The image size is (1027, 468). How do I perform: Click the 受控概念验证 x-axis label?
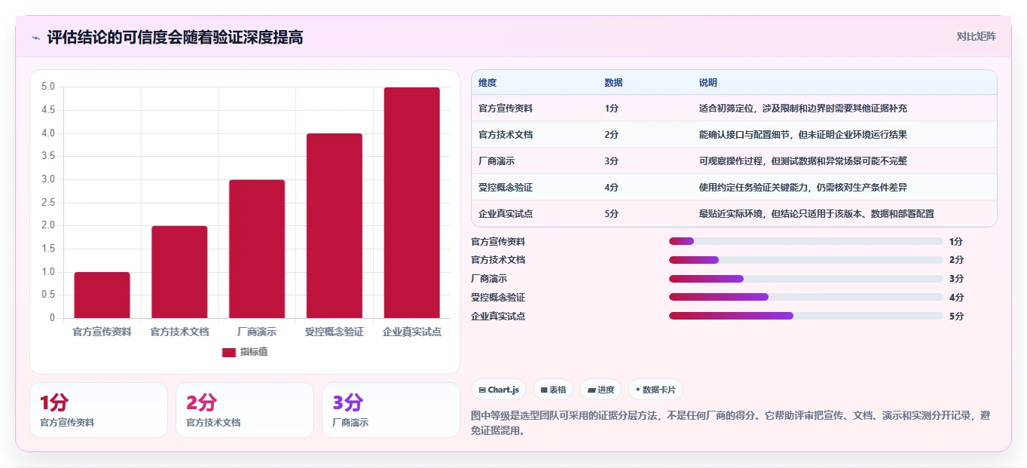pyautogui.click(x=335, y=332)
